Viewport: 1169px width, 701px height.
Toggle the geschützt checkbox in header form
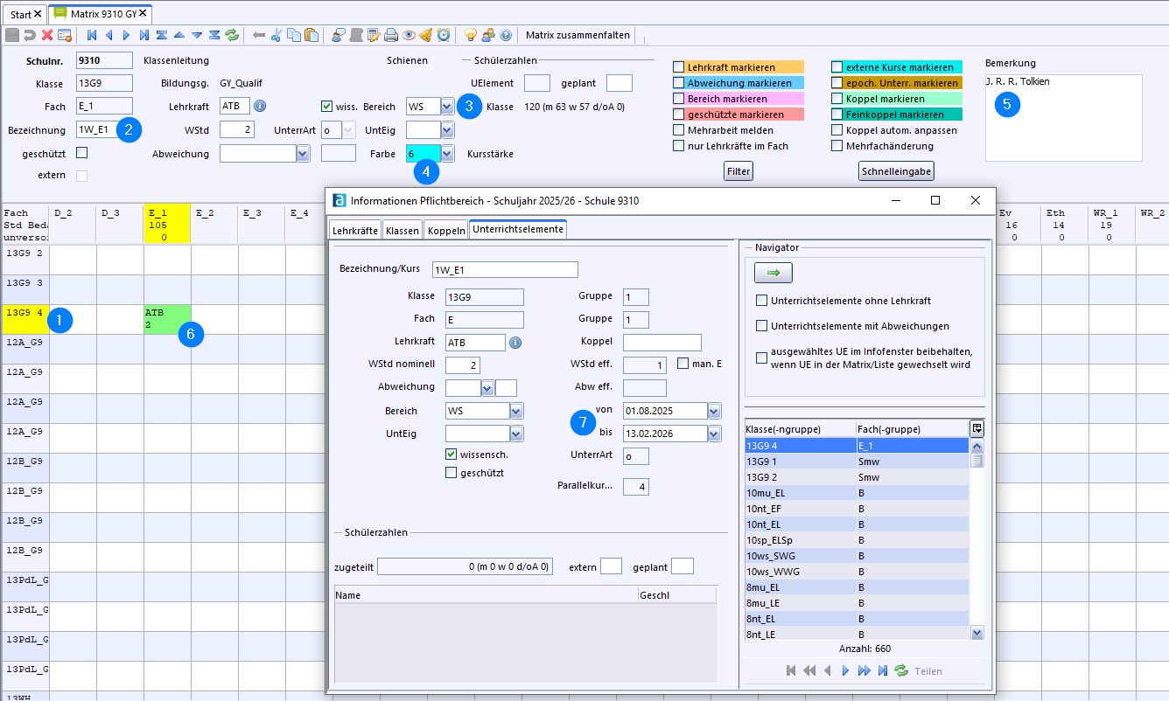pos(82,153)
